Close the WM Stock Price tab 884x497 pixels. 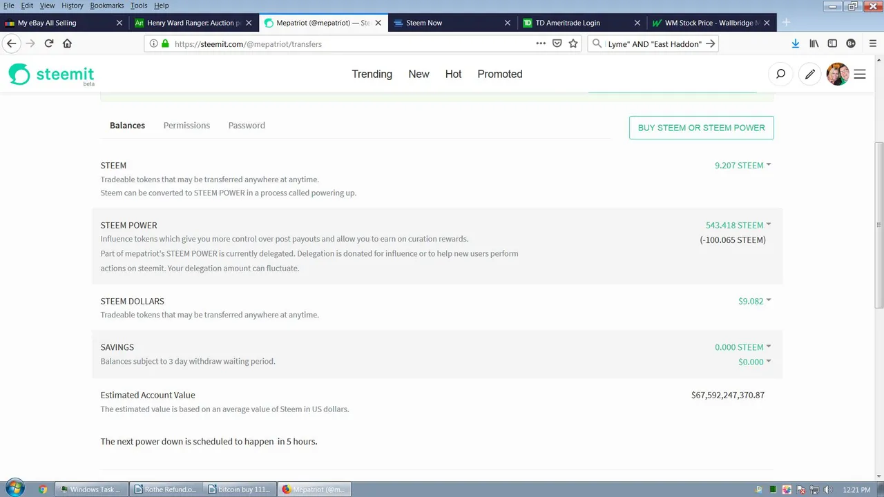point(766,23)
